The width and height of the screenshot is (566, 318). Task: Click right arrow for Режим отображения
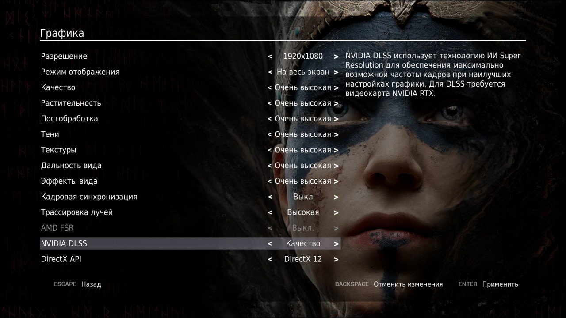click(336, 72)
